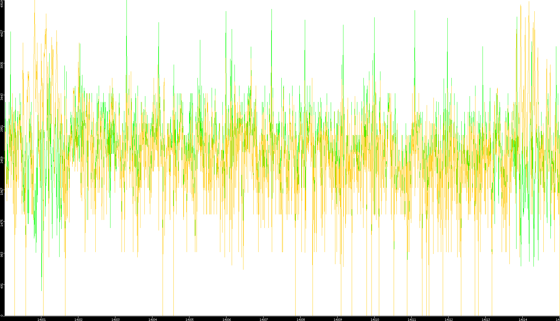Viewport: 560px width, 321px height.
Task: Pick the 2951 value axis label
Action: pos(2,128)
